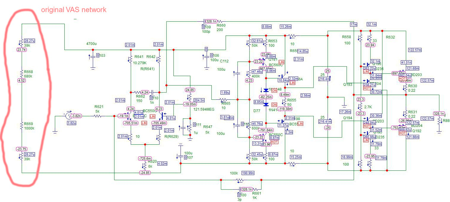Click the 190.99n current label near 100k

[x=248, y=173]
